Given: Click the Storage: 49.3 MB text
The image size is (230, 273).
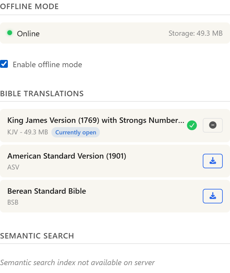Looking at the screenshot, I should coord(195,33).
